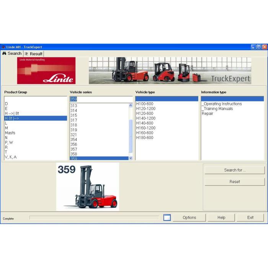Choose vehicle series 354
Image resolution: width=268 pixels, height=268 pixels.
click(99, 139)
